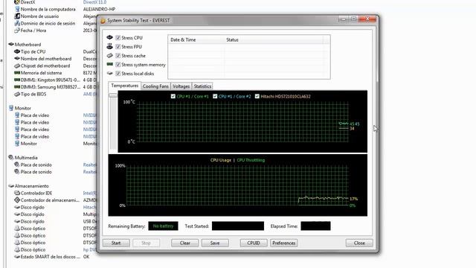
Task: Minimize the System Stability Test window
Action: (344, 19)
